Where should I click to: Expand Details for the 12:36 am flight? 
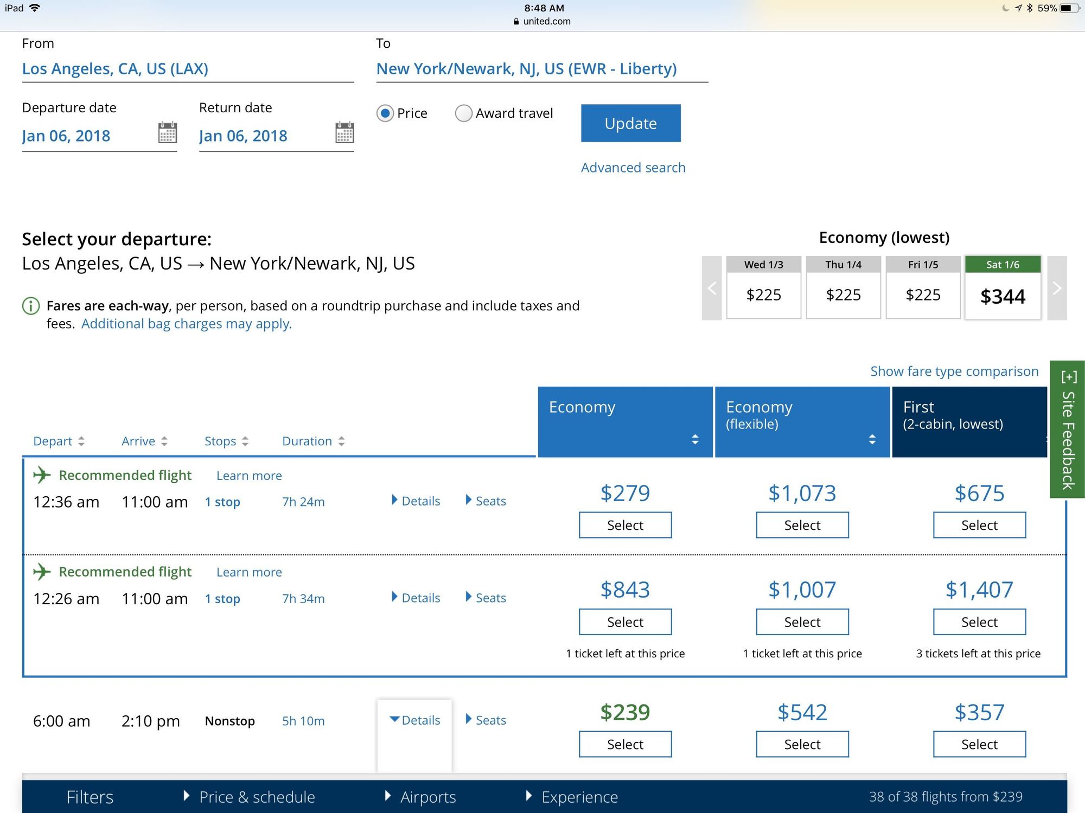[416, 501]
